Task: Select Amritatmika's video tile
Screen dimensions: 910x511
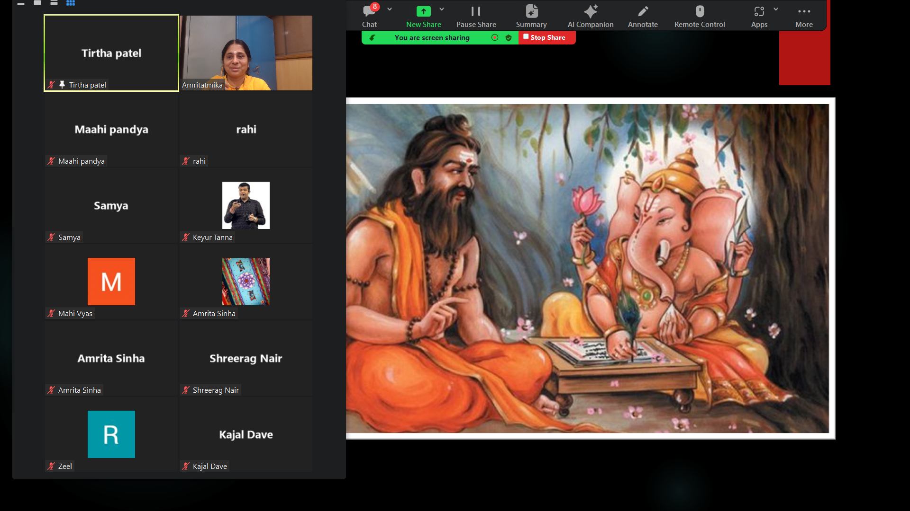Action: (x=246, y=53)
